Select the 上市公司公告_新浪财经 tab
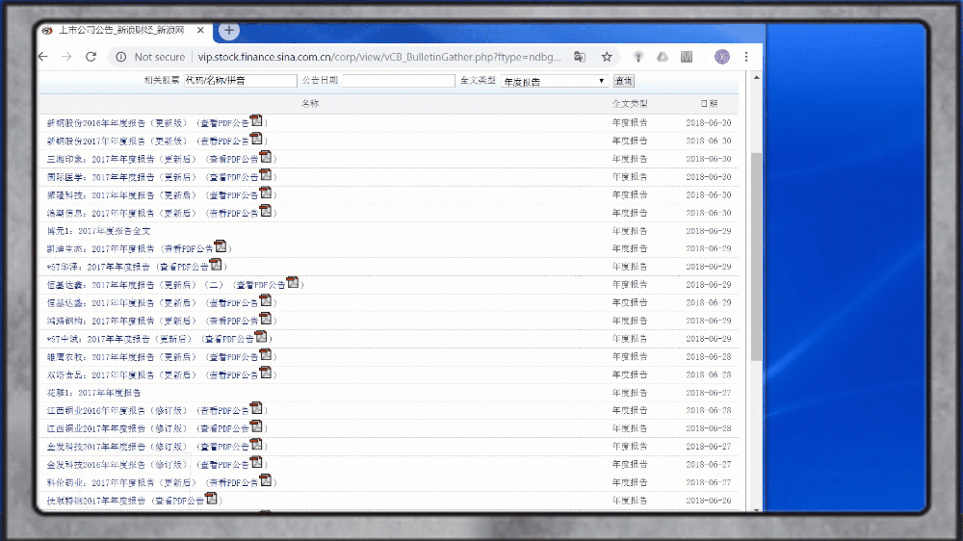 pyautogui.click(x=121, y=30)
